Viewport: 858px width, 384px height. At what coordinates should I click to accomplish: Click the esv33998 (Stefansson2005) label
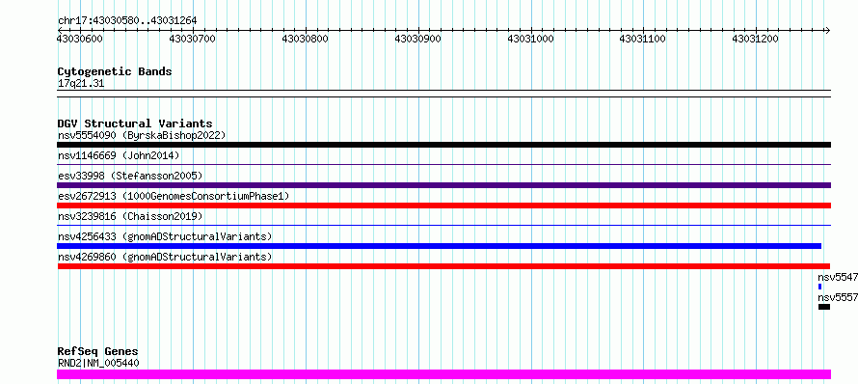(130, 176)
